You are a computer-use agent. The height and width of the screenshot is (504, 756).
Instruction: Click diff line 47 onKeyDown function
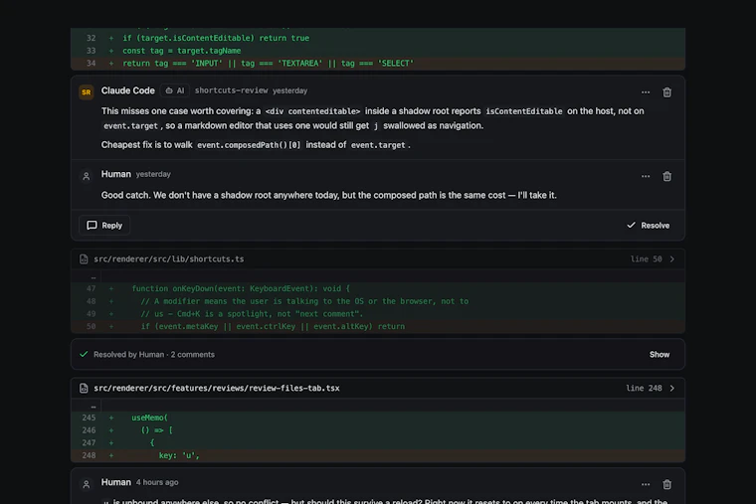(x=378, y=288)
